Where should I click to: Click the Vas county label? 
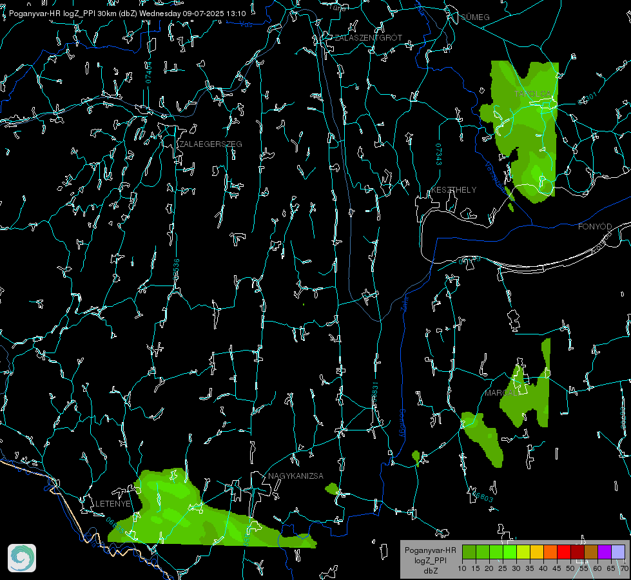246,24
